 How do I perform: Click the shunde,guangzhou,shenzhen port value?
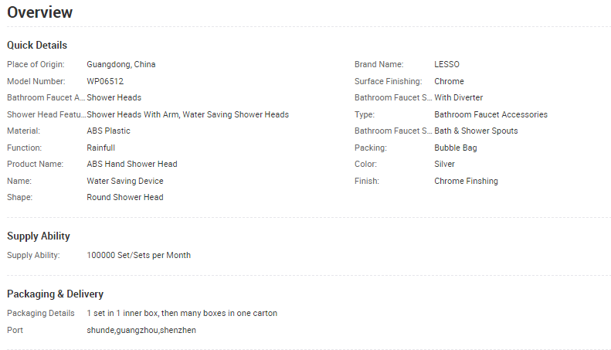tap(141, 330)
